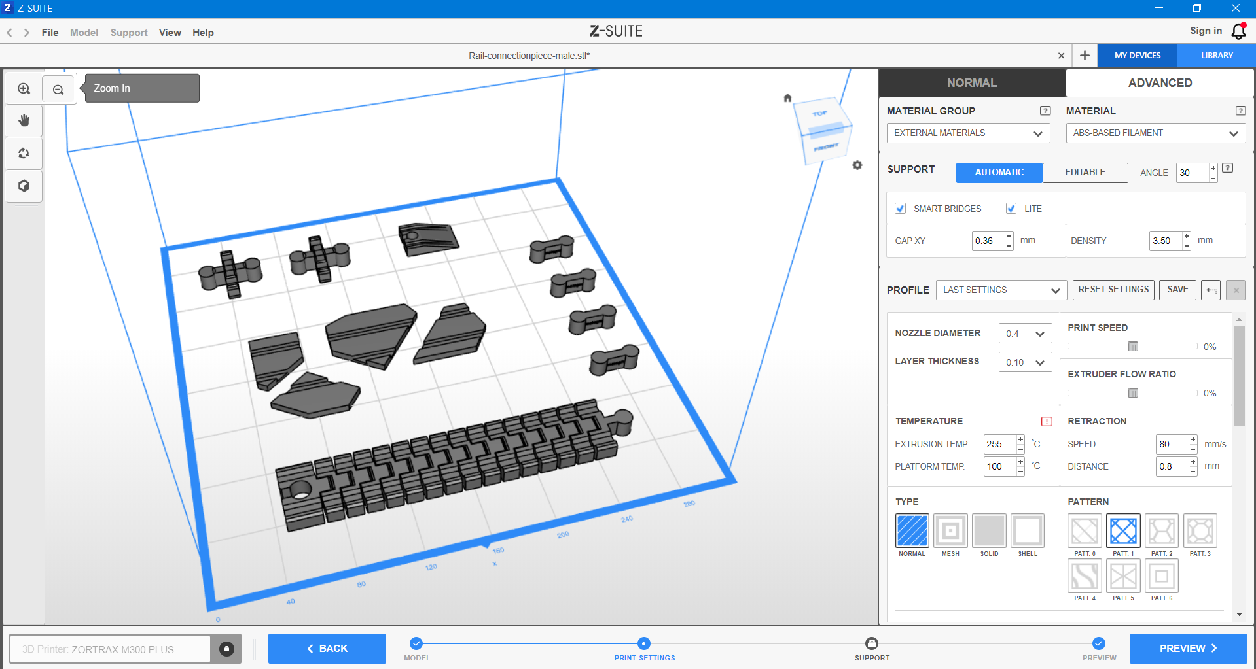Image resolution: width=1256 pixels, height=669 pixels.
Task: Choose infill Patt. 4
Action: point(1085,576)
